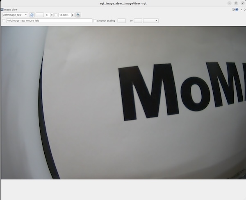This screenshot has height=200, width=246.
Task: Enable mouse click publishing checkbox
Action: click(x=4, y=21)
